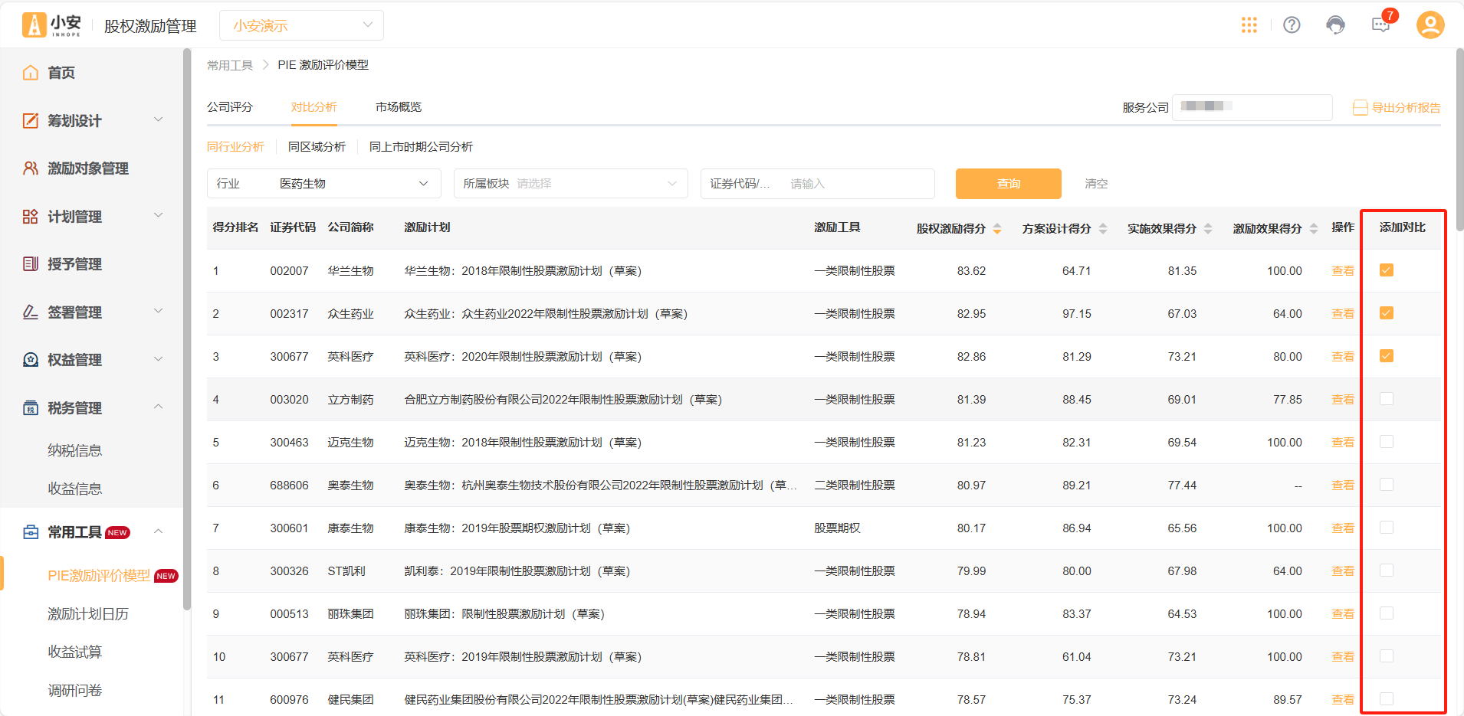Expand the 签署管理 menu chevron
The height and width of the screenshot is (716, 1464).
click(x=159, y=311)
